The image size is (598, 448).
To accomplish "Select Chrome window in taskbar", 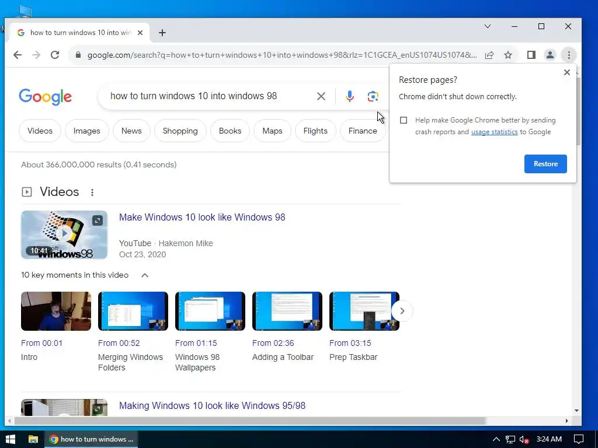I will tap(92, 439).
